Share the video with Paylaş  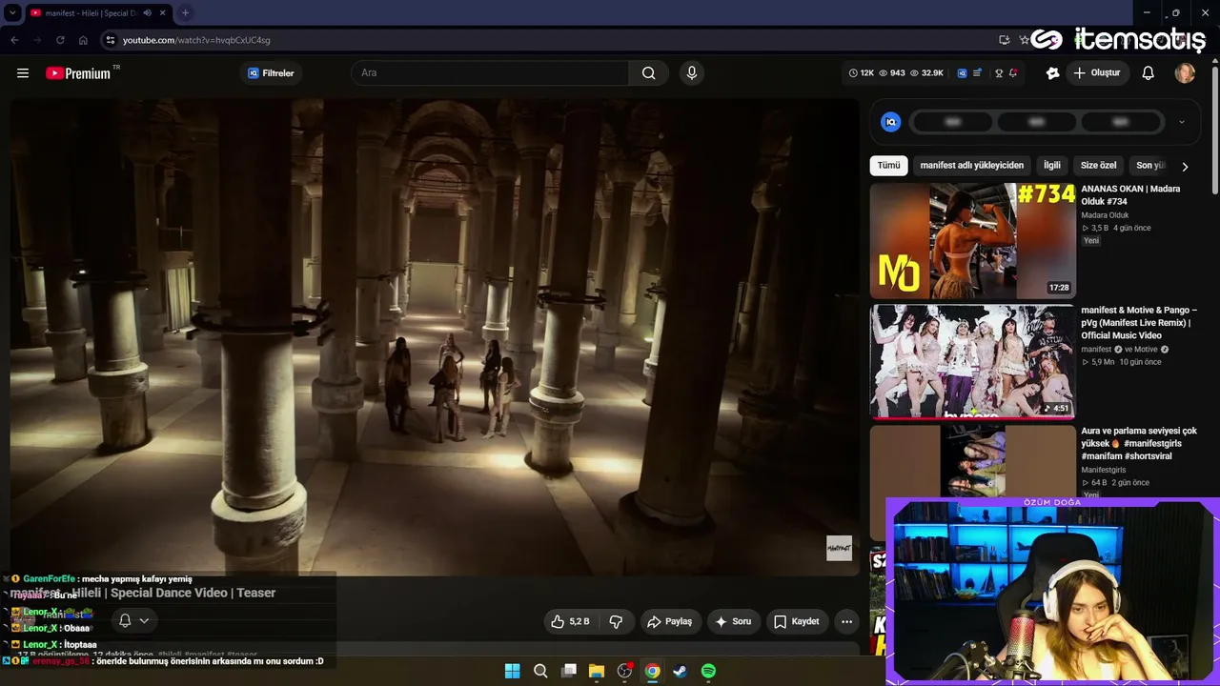pos(669,621)
